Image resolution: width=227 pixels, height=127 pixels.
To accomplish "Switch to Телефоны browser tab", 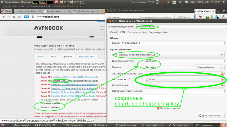I will click(x=57, y=11).
